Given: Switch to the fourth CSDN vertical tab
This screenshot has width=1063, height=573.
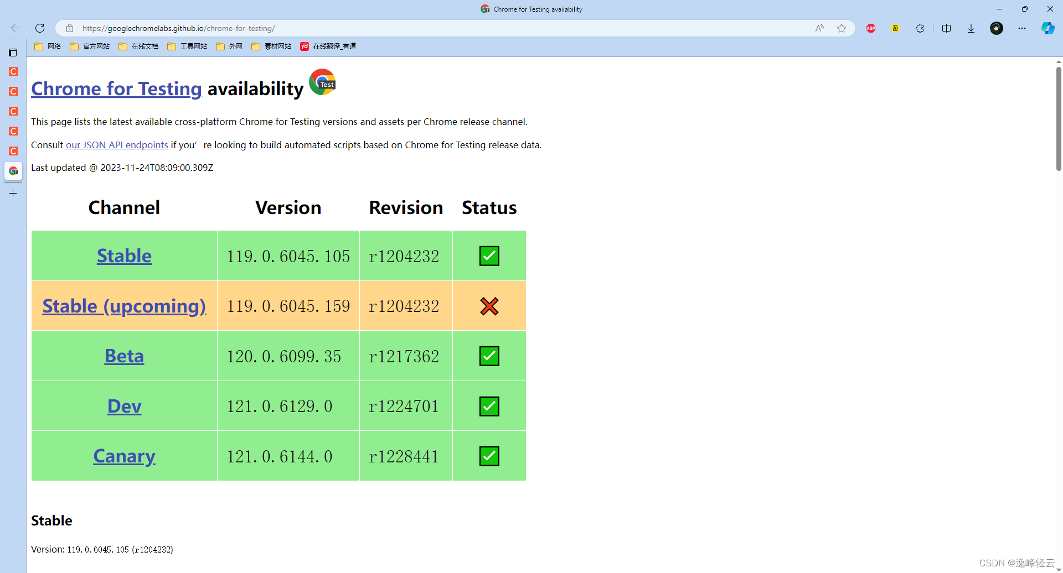Looking at the screenshot, I should [13, 131].
